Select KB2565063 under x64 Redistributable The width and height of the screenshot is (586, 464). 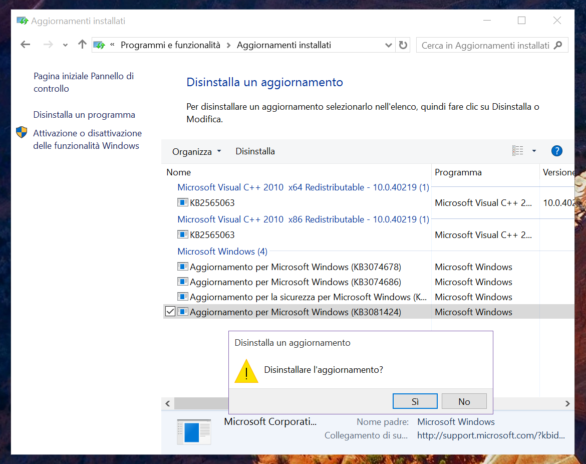(212, 203)
